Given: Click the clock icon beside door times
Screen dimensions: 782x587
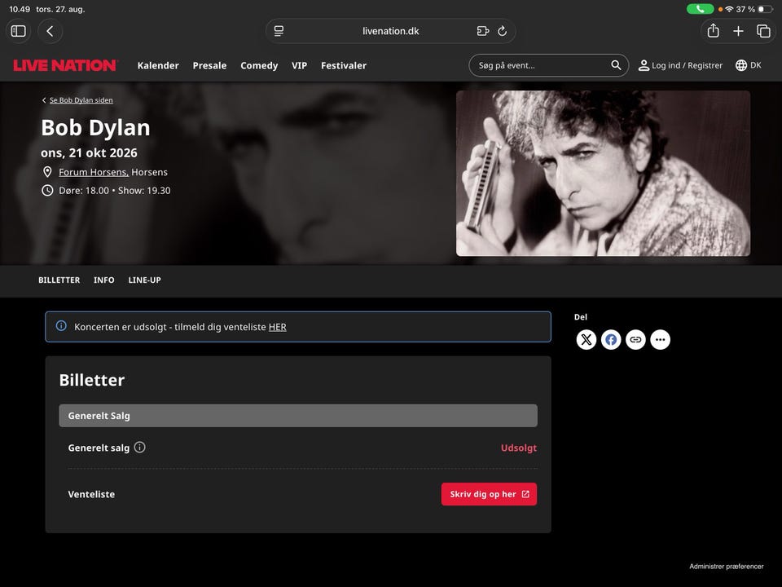Looking at the screenshot, I should [x=47, y=190].
